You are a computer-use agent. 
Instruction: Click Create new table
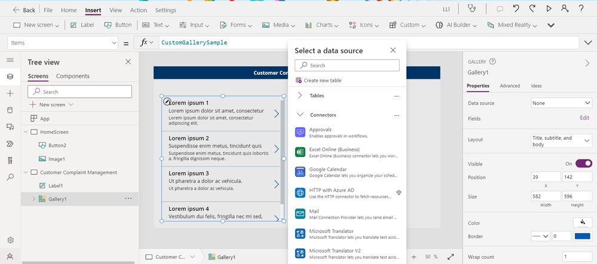point(322,80)
